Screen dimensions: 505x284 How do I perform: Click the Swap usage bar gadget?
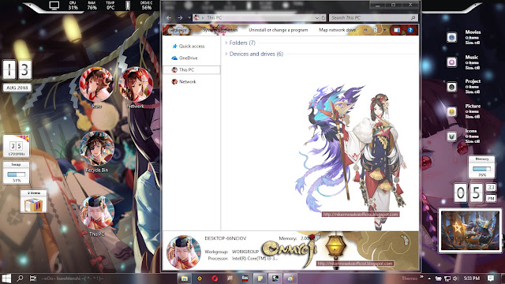tap(16, 174)
